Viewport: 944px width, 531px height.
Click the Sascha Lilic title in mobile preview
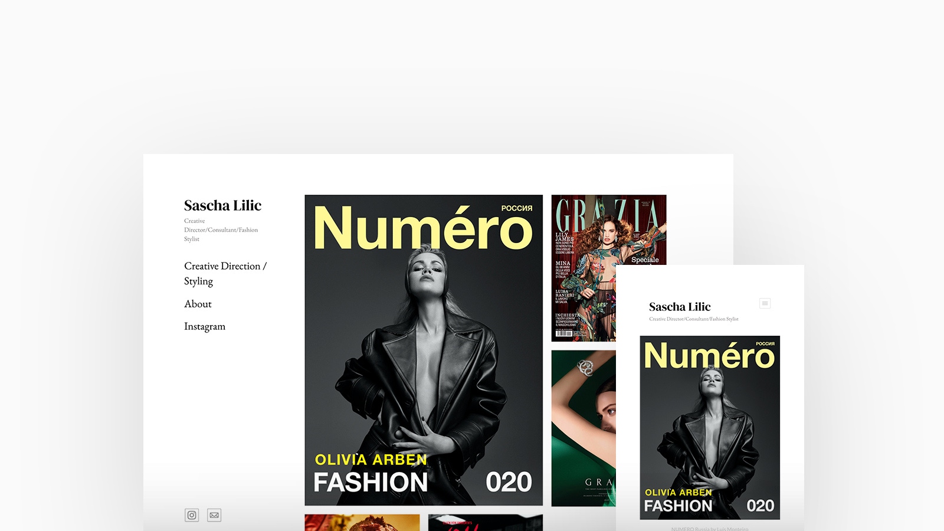click(x=680, y=307)
